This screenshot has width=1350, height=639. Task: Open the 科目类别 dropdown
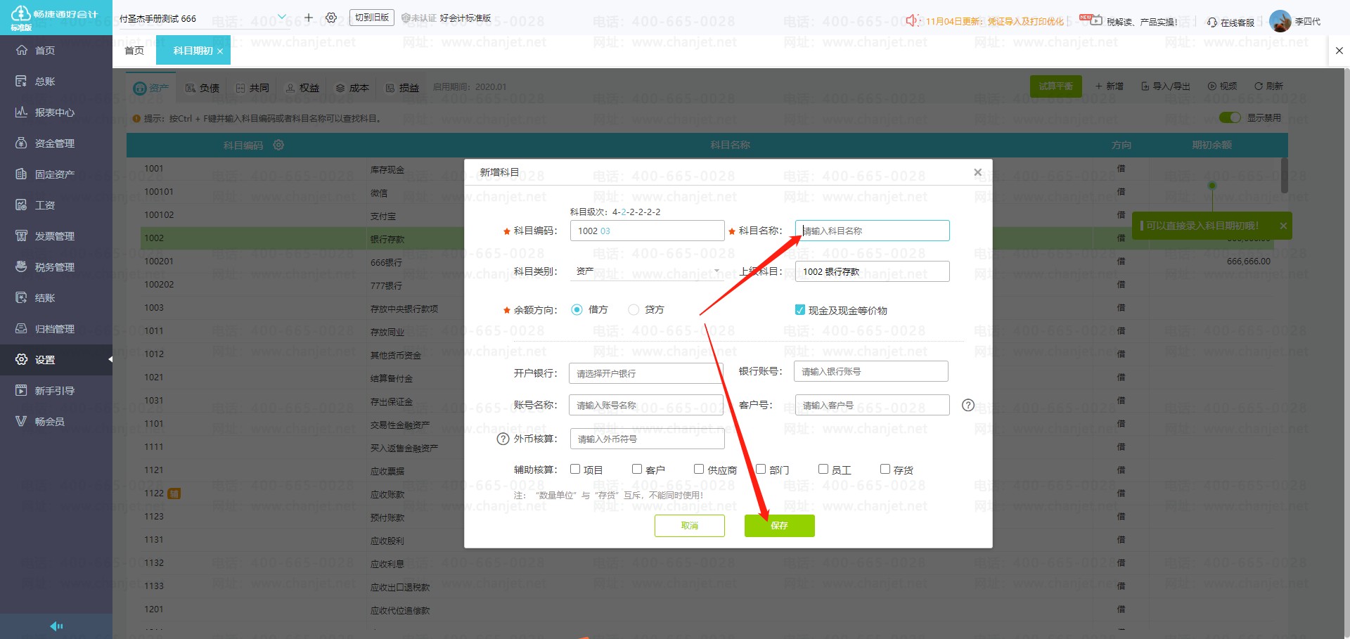647,271
